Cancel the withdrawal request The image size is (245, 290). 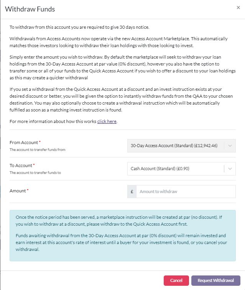tap(176, 280)
